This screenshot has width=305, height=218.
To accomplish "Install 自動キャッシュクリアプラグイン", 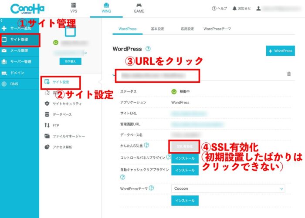I will (x=185, y=170).
